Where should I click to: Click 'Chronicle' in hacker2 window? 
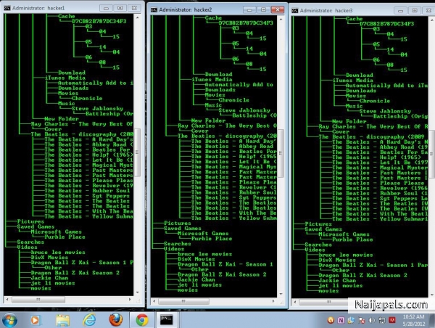coord(234,100)
